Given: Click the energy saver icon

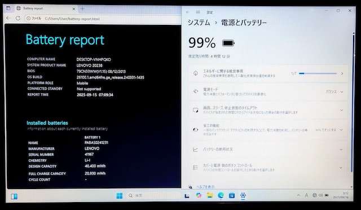Looking at the screenshot, I should pos(196,130).
